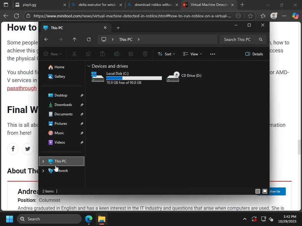Open Edge favorites list icon
The height and width of the screenshot is (226, 302).
(x=263, y=16)
